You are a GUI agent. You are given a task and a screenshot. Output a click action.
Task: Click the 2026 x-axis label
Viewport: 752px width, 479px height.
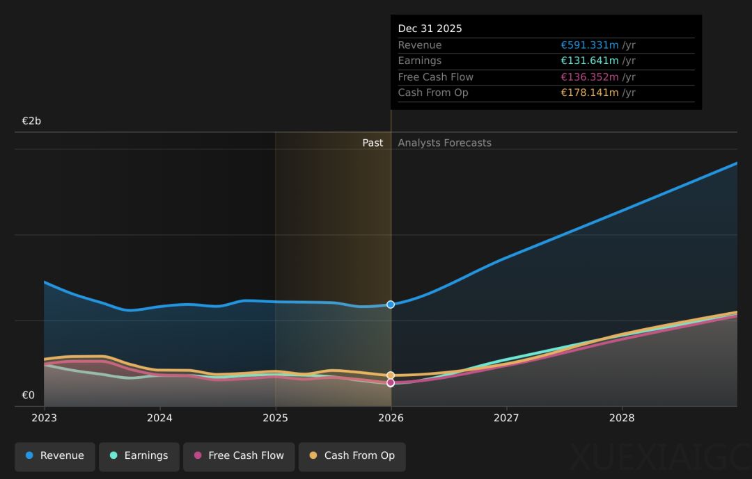(x=391, y=419)
